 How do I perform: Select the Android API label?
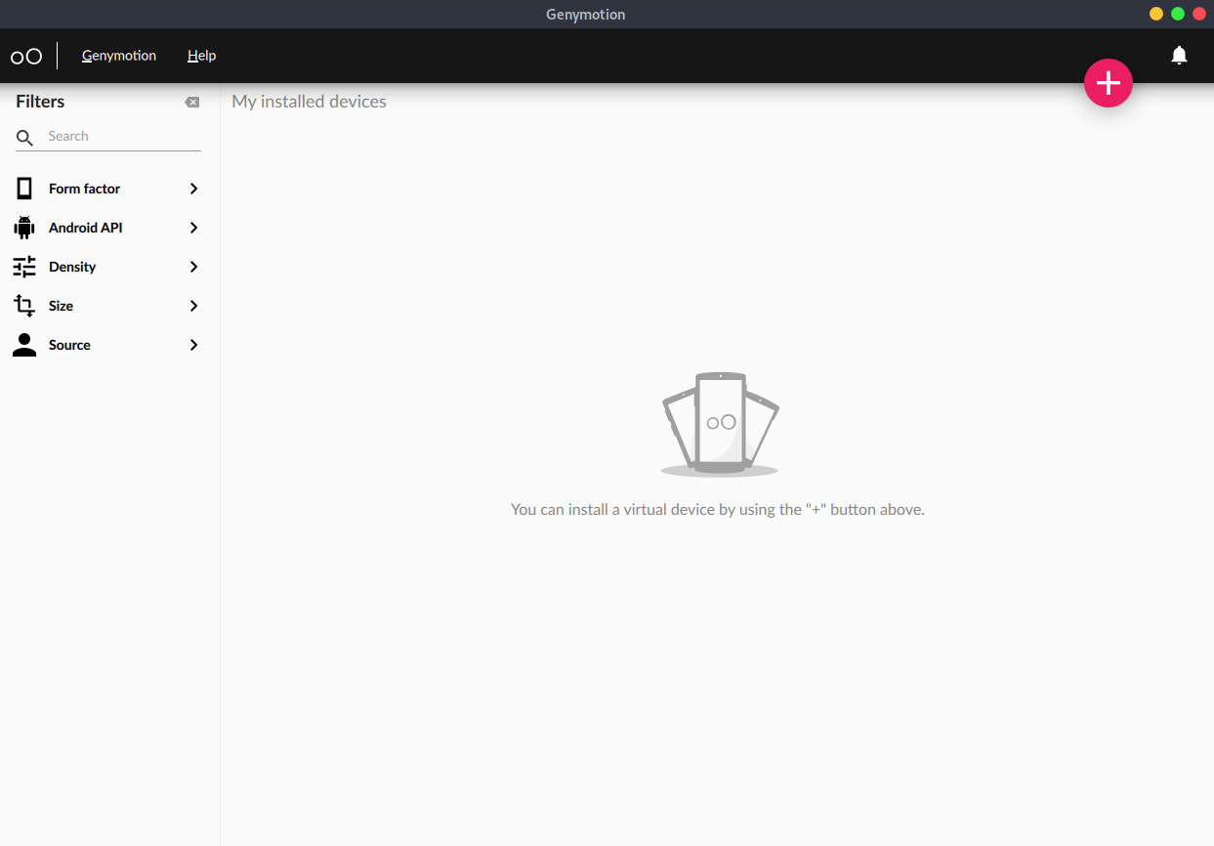point(85,228)
